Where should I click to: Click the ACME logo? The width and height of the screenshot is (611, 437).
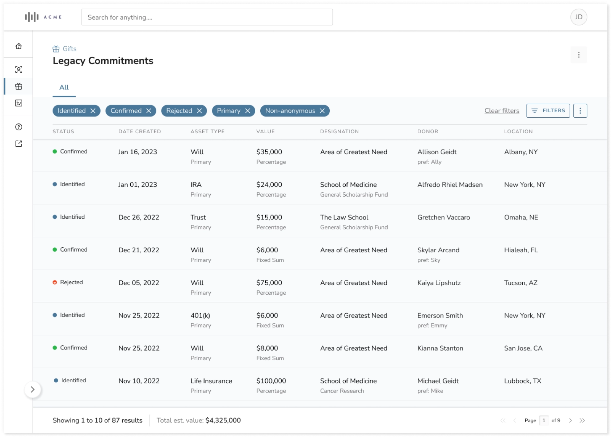pyautogui.click(x=43, y=17)
